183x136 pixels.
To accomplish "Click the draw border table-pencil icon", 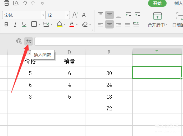I will [x=46, y=24].
